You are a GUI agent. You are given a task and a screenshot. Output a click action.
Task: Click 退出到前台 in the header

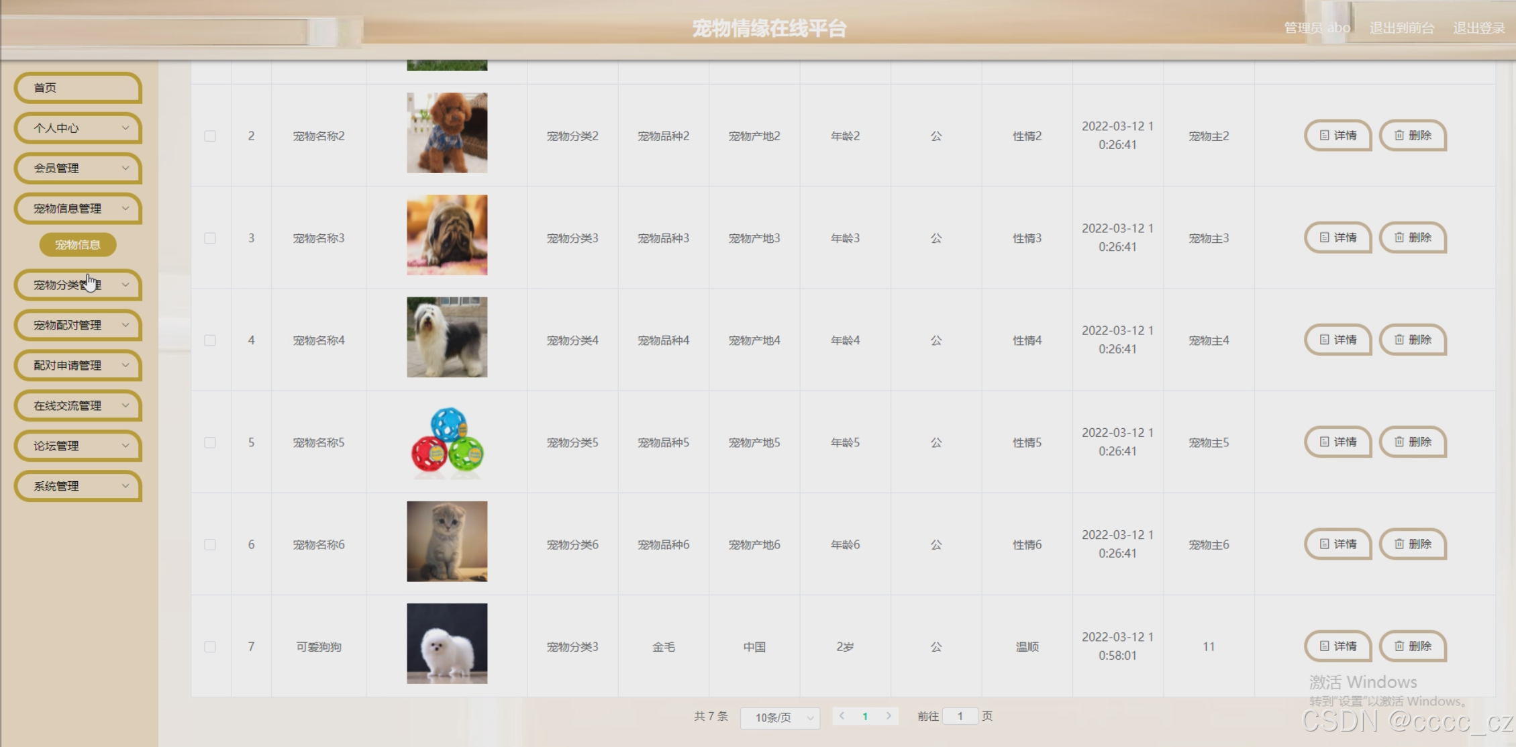pos(1401,28)
